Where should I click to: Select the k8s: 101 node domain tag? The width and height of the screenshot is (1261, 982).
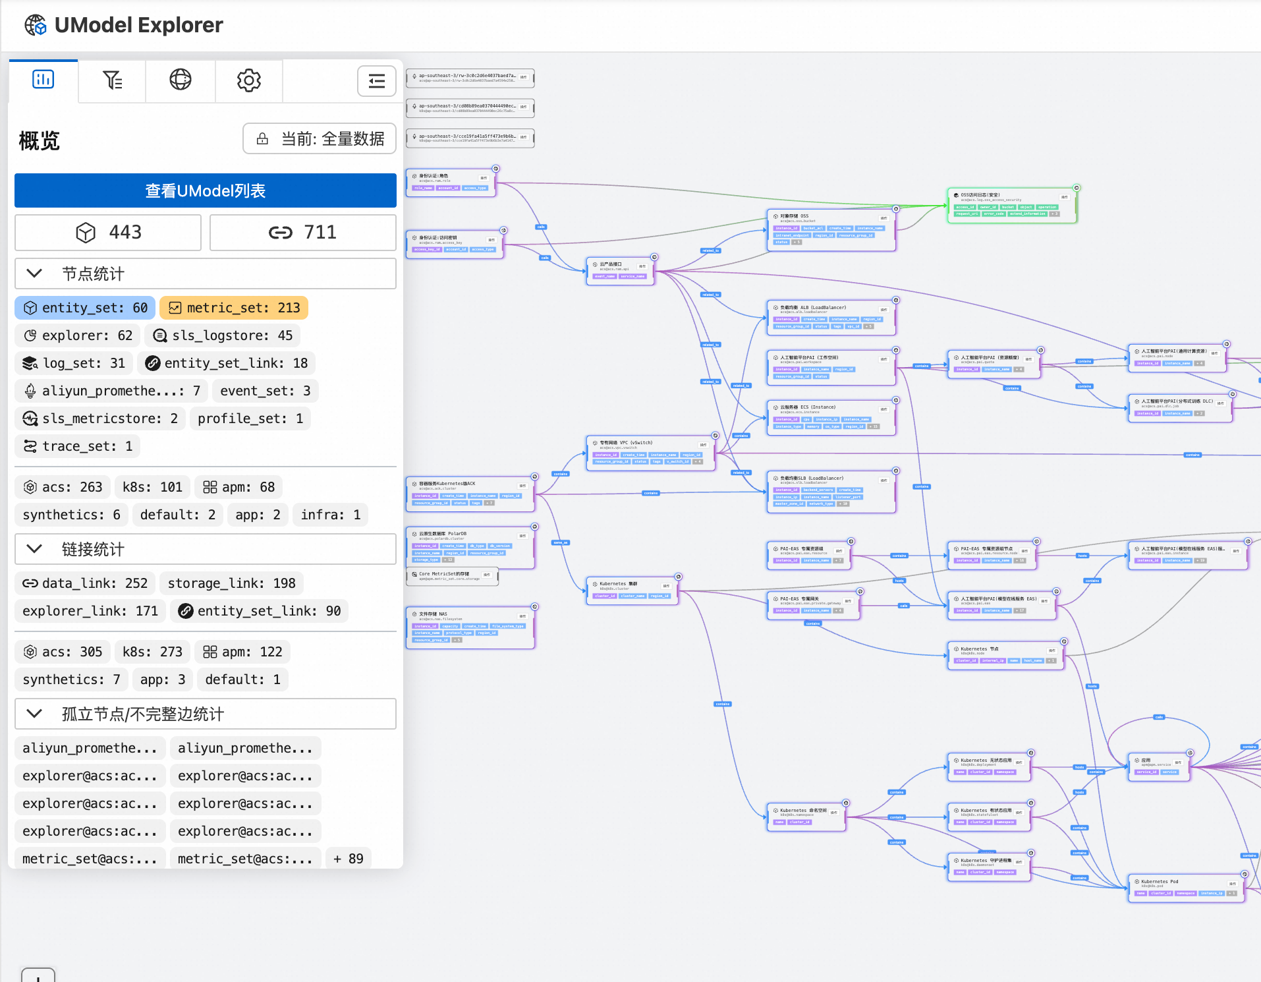pos(152,487)
